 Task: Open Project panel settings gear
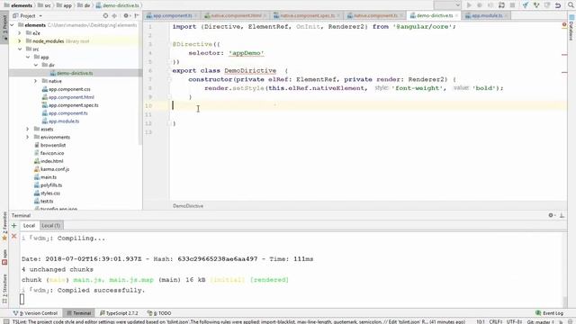click(x=126, y=16)
